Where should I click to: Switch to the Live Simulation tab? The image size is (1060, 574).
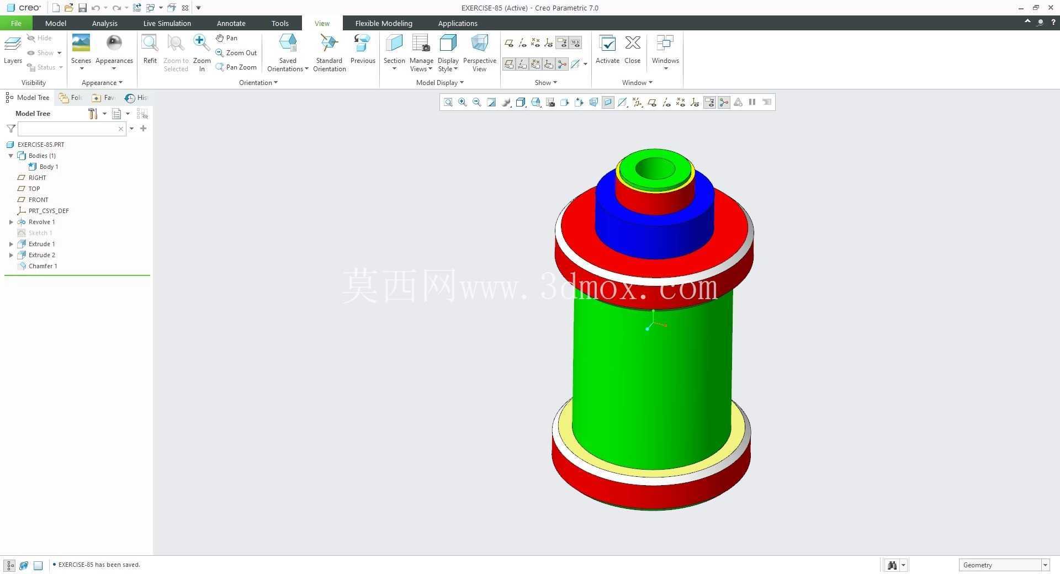click(167, 23)
